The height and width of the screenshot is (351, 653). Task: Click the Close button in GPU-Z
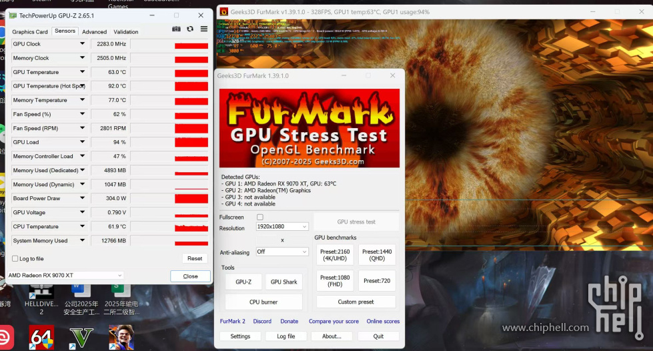190,276
